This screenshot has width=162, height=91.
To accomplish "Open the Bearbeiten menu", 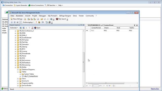I will pyautogui.click(x=19, y=16).
